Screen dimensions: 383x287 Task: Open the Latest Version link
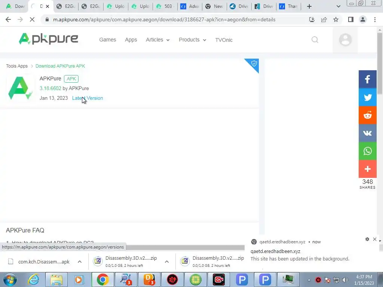(88, 98)
